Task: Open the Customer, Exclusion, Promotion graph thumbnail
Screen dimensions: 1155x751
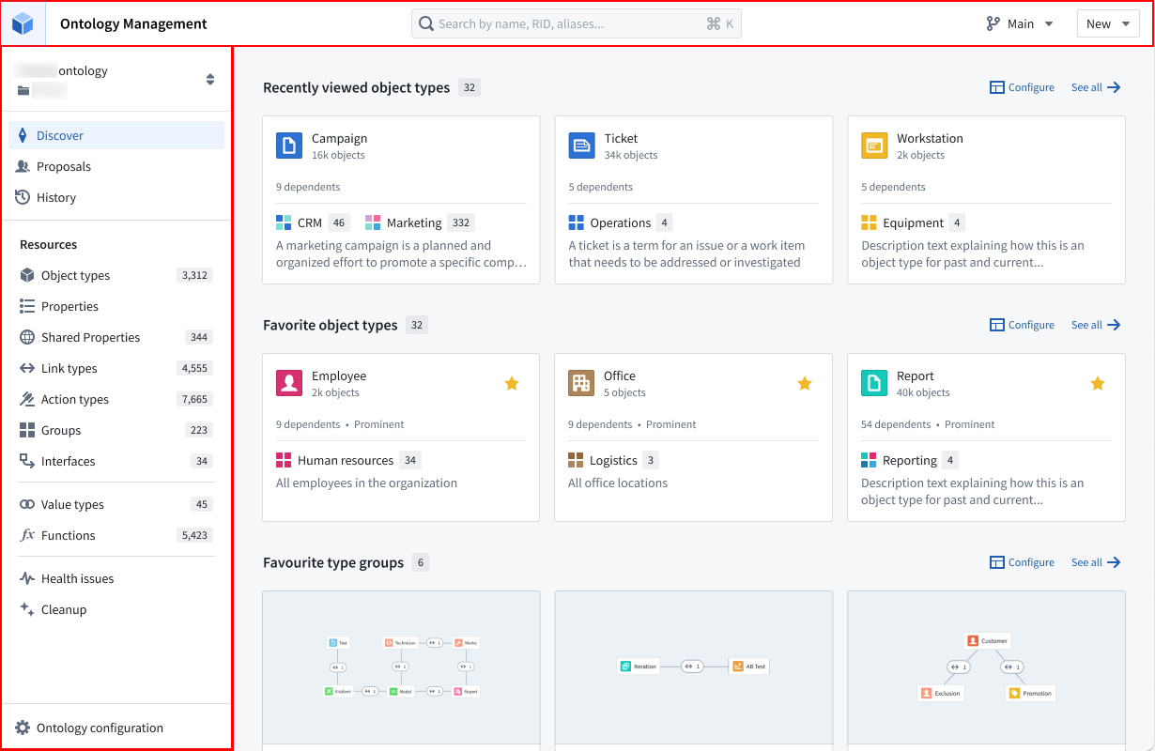Action: [x=986, y=667]
